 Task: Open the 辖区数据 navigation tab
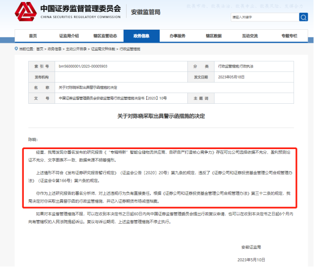tap(213, 36)
